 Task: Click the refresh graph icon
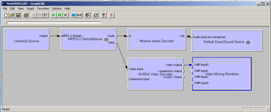click(x=95, y=15)
